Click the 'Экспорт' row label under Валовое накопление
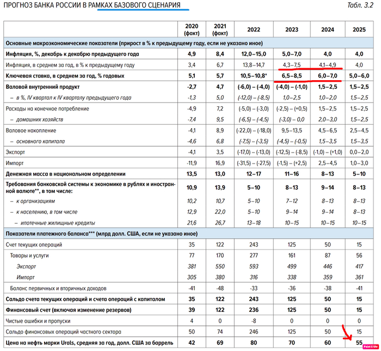The image size is (381, 351). point(15,152)
